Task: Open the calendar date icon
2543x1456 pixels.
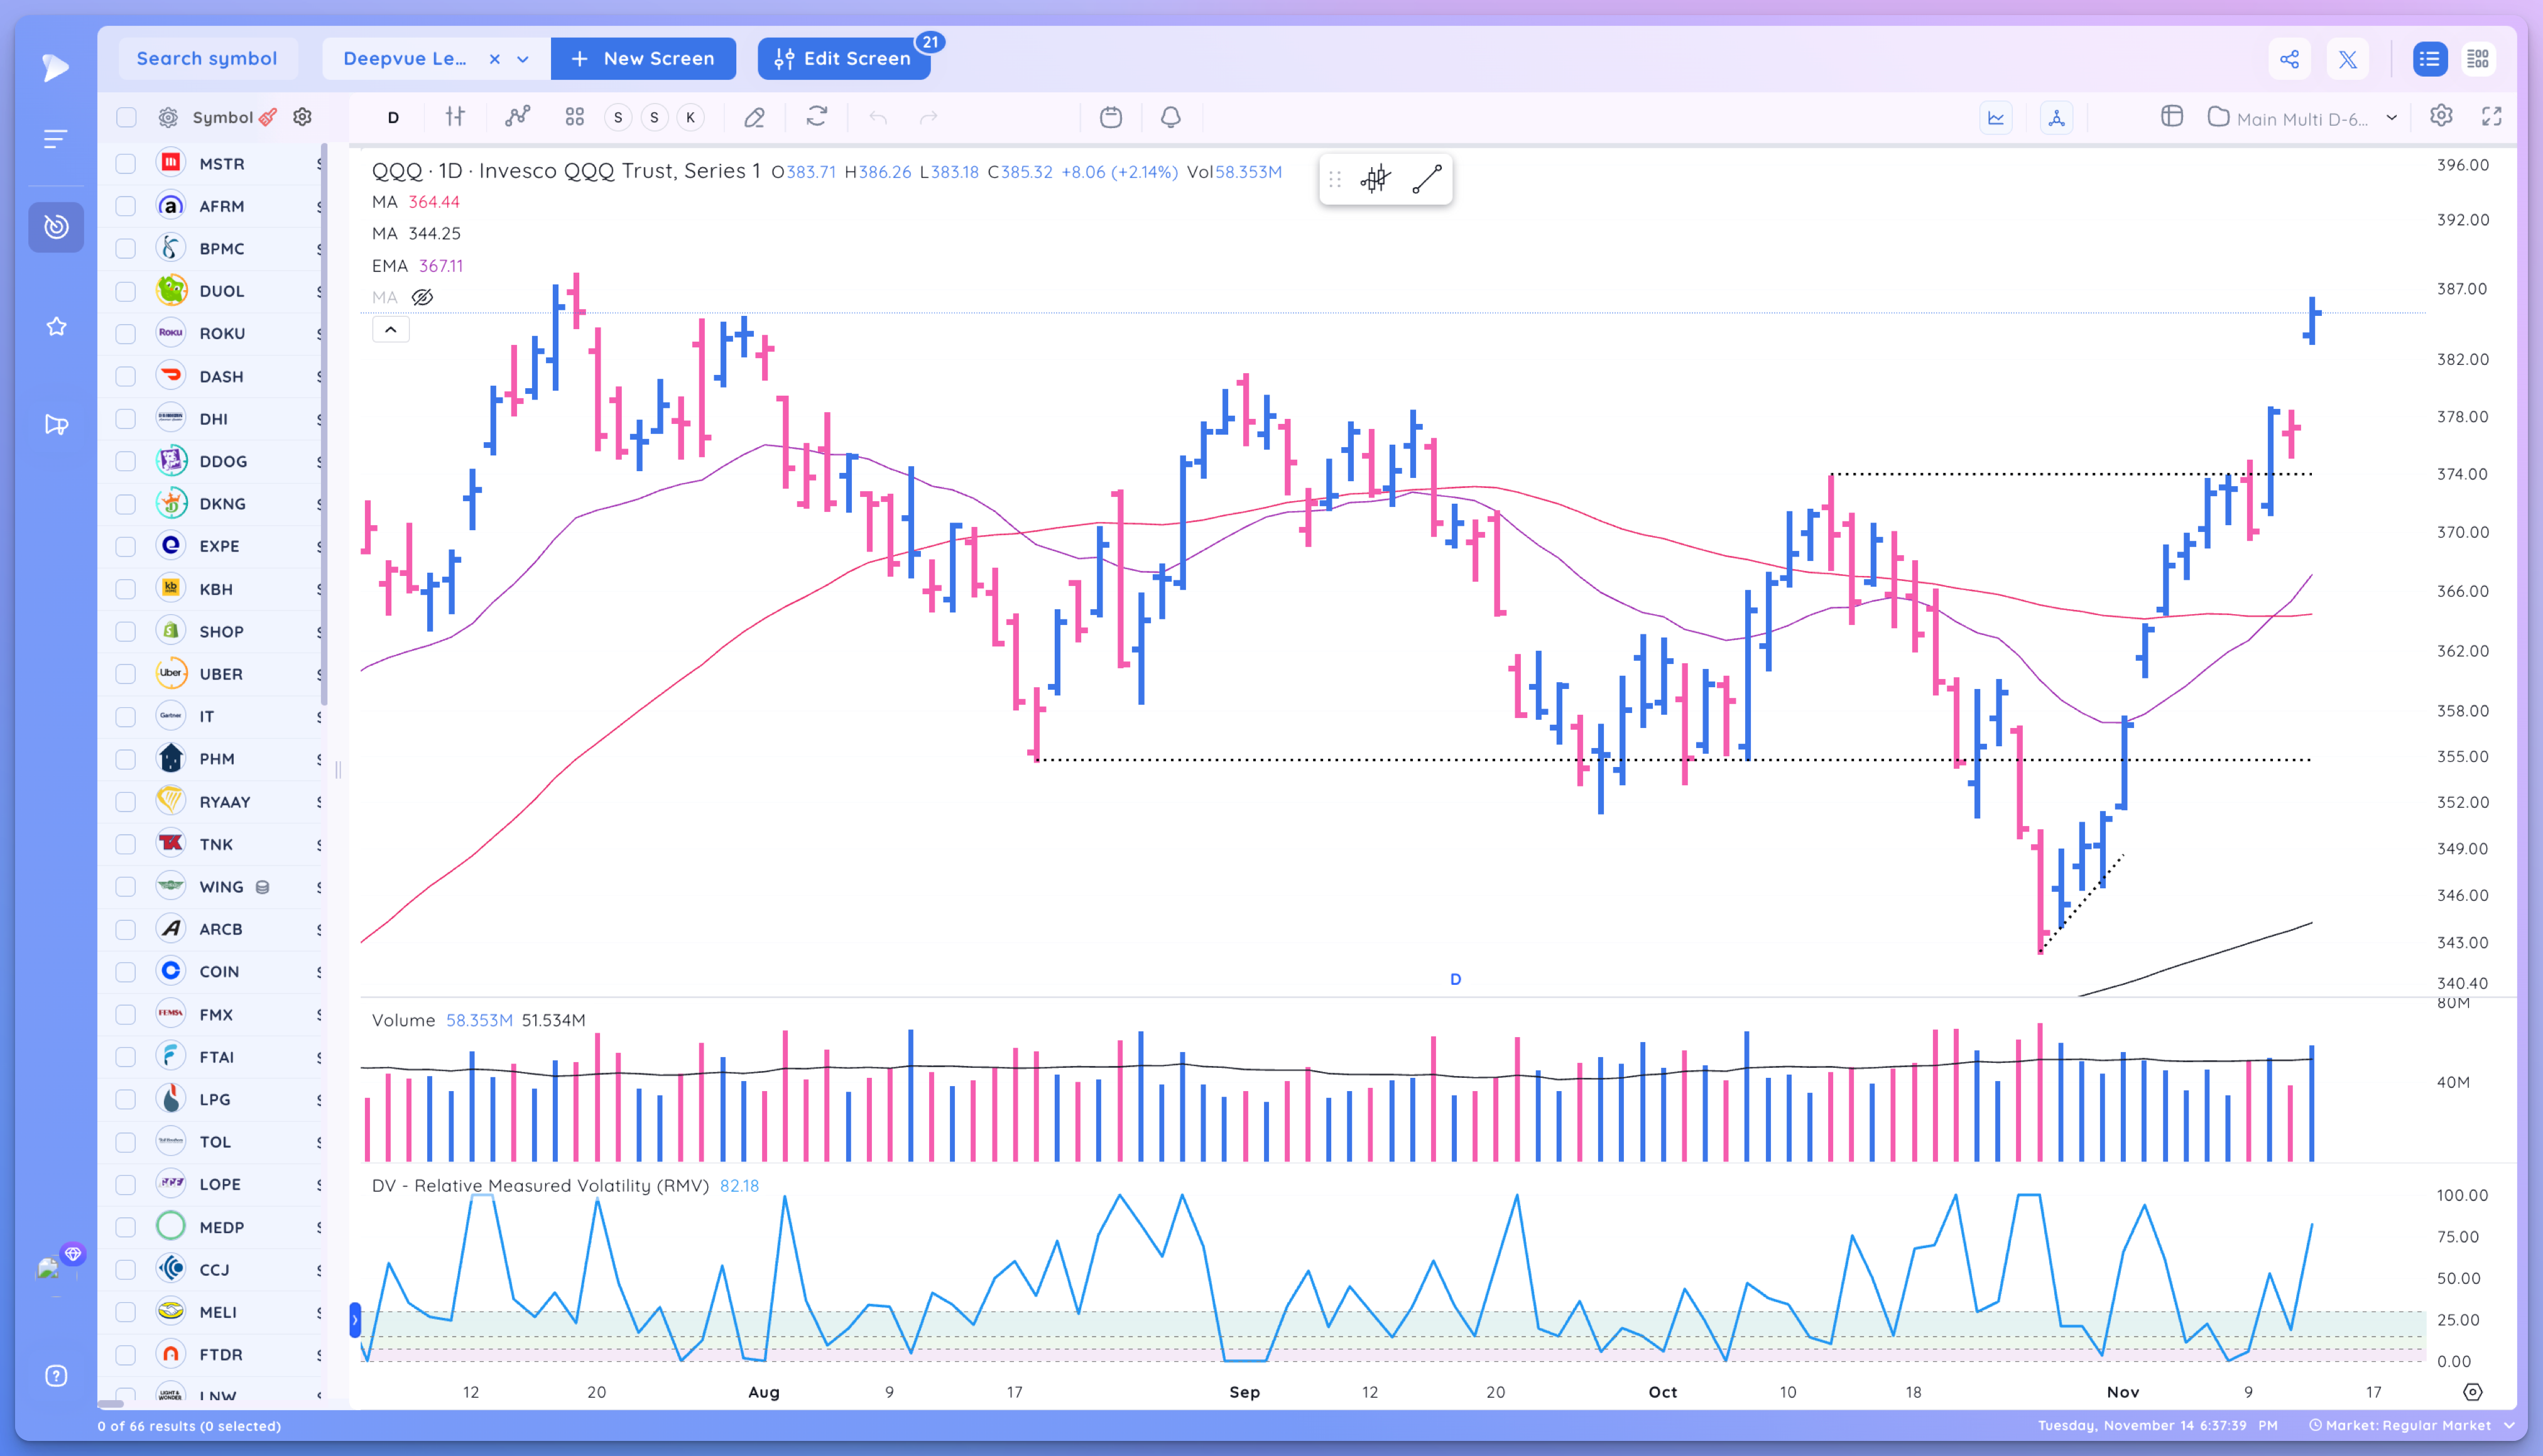Action: click(1111, 117)
